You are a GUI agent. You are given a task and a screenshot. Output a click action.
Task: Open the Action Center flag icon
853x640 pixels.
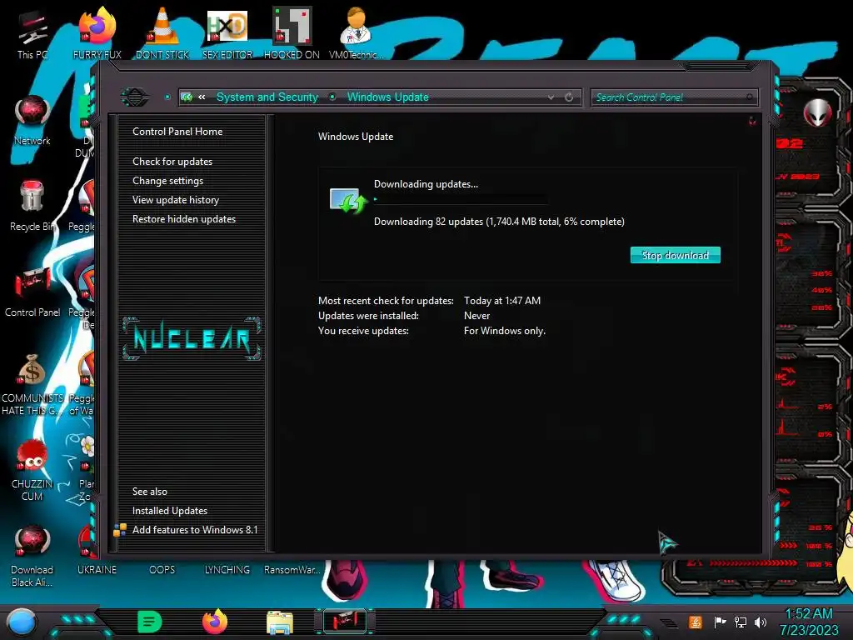(x=720, y=622)
